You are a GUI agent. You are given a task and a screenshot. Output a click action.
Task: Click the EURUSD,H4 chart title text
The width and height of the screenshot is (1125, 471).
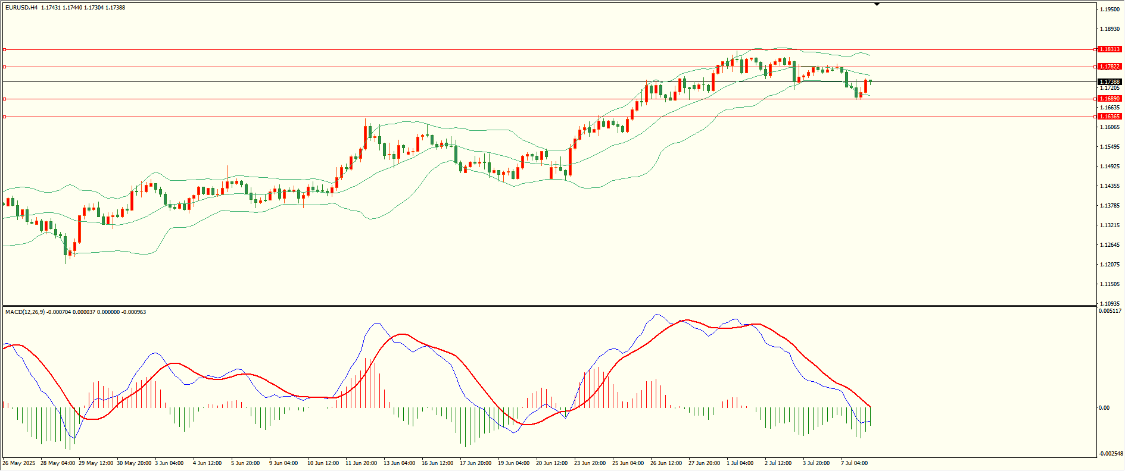click(21, 8)
